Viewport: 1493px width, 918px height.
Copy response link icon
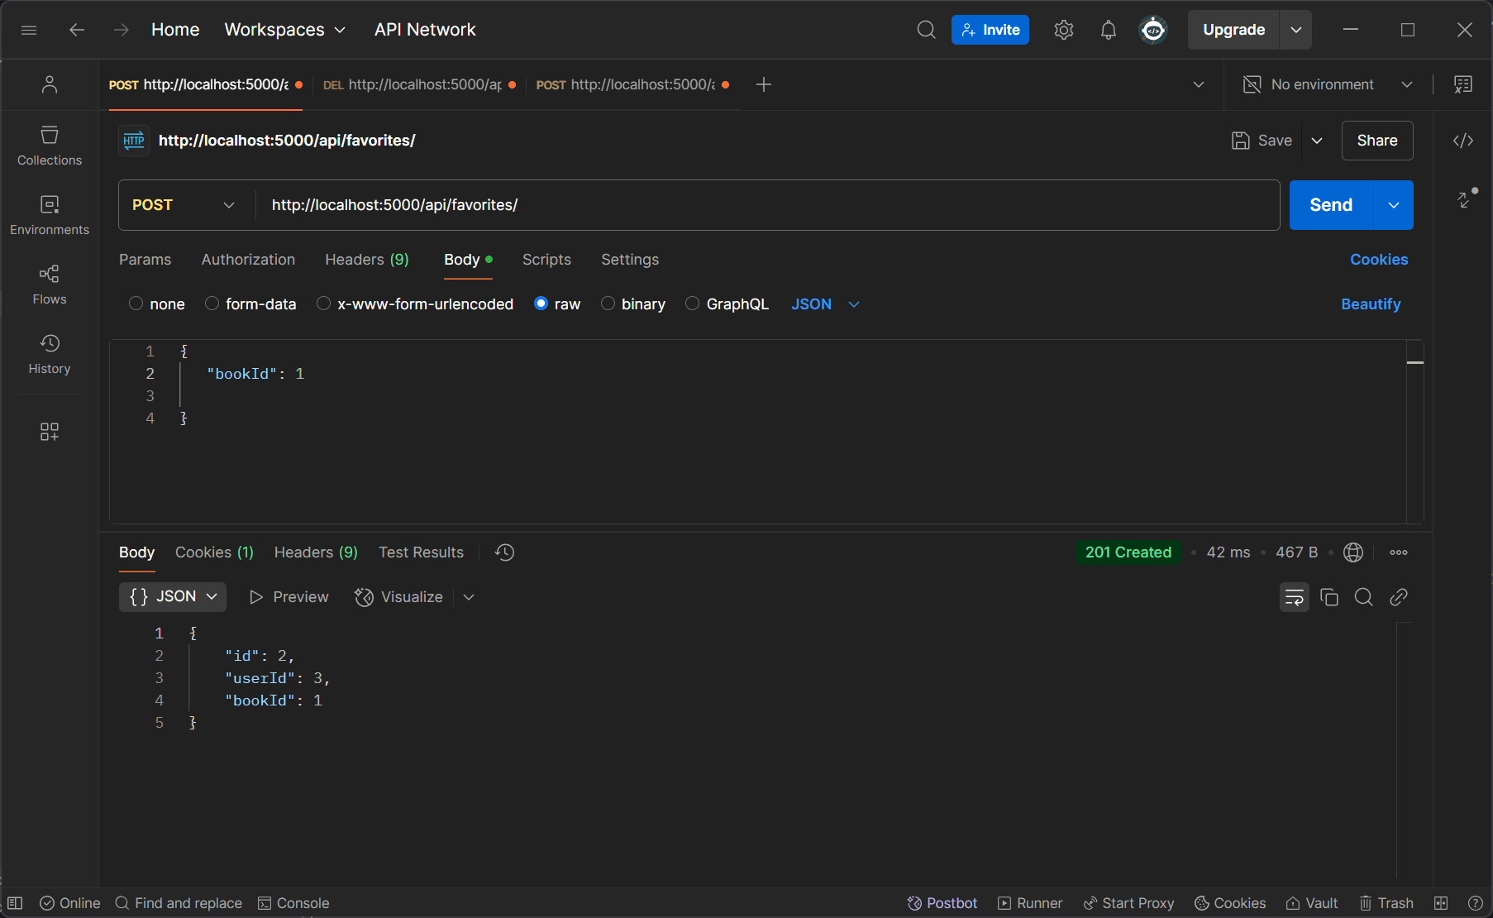[x=1399, y=597]
